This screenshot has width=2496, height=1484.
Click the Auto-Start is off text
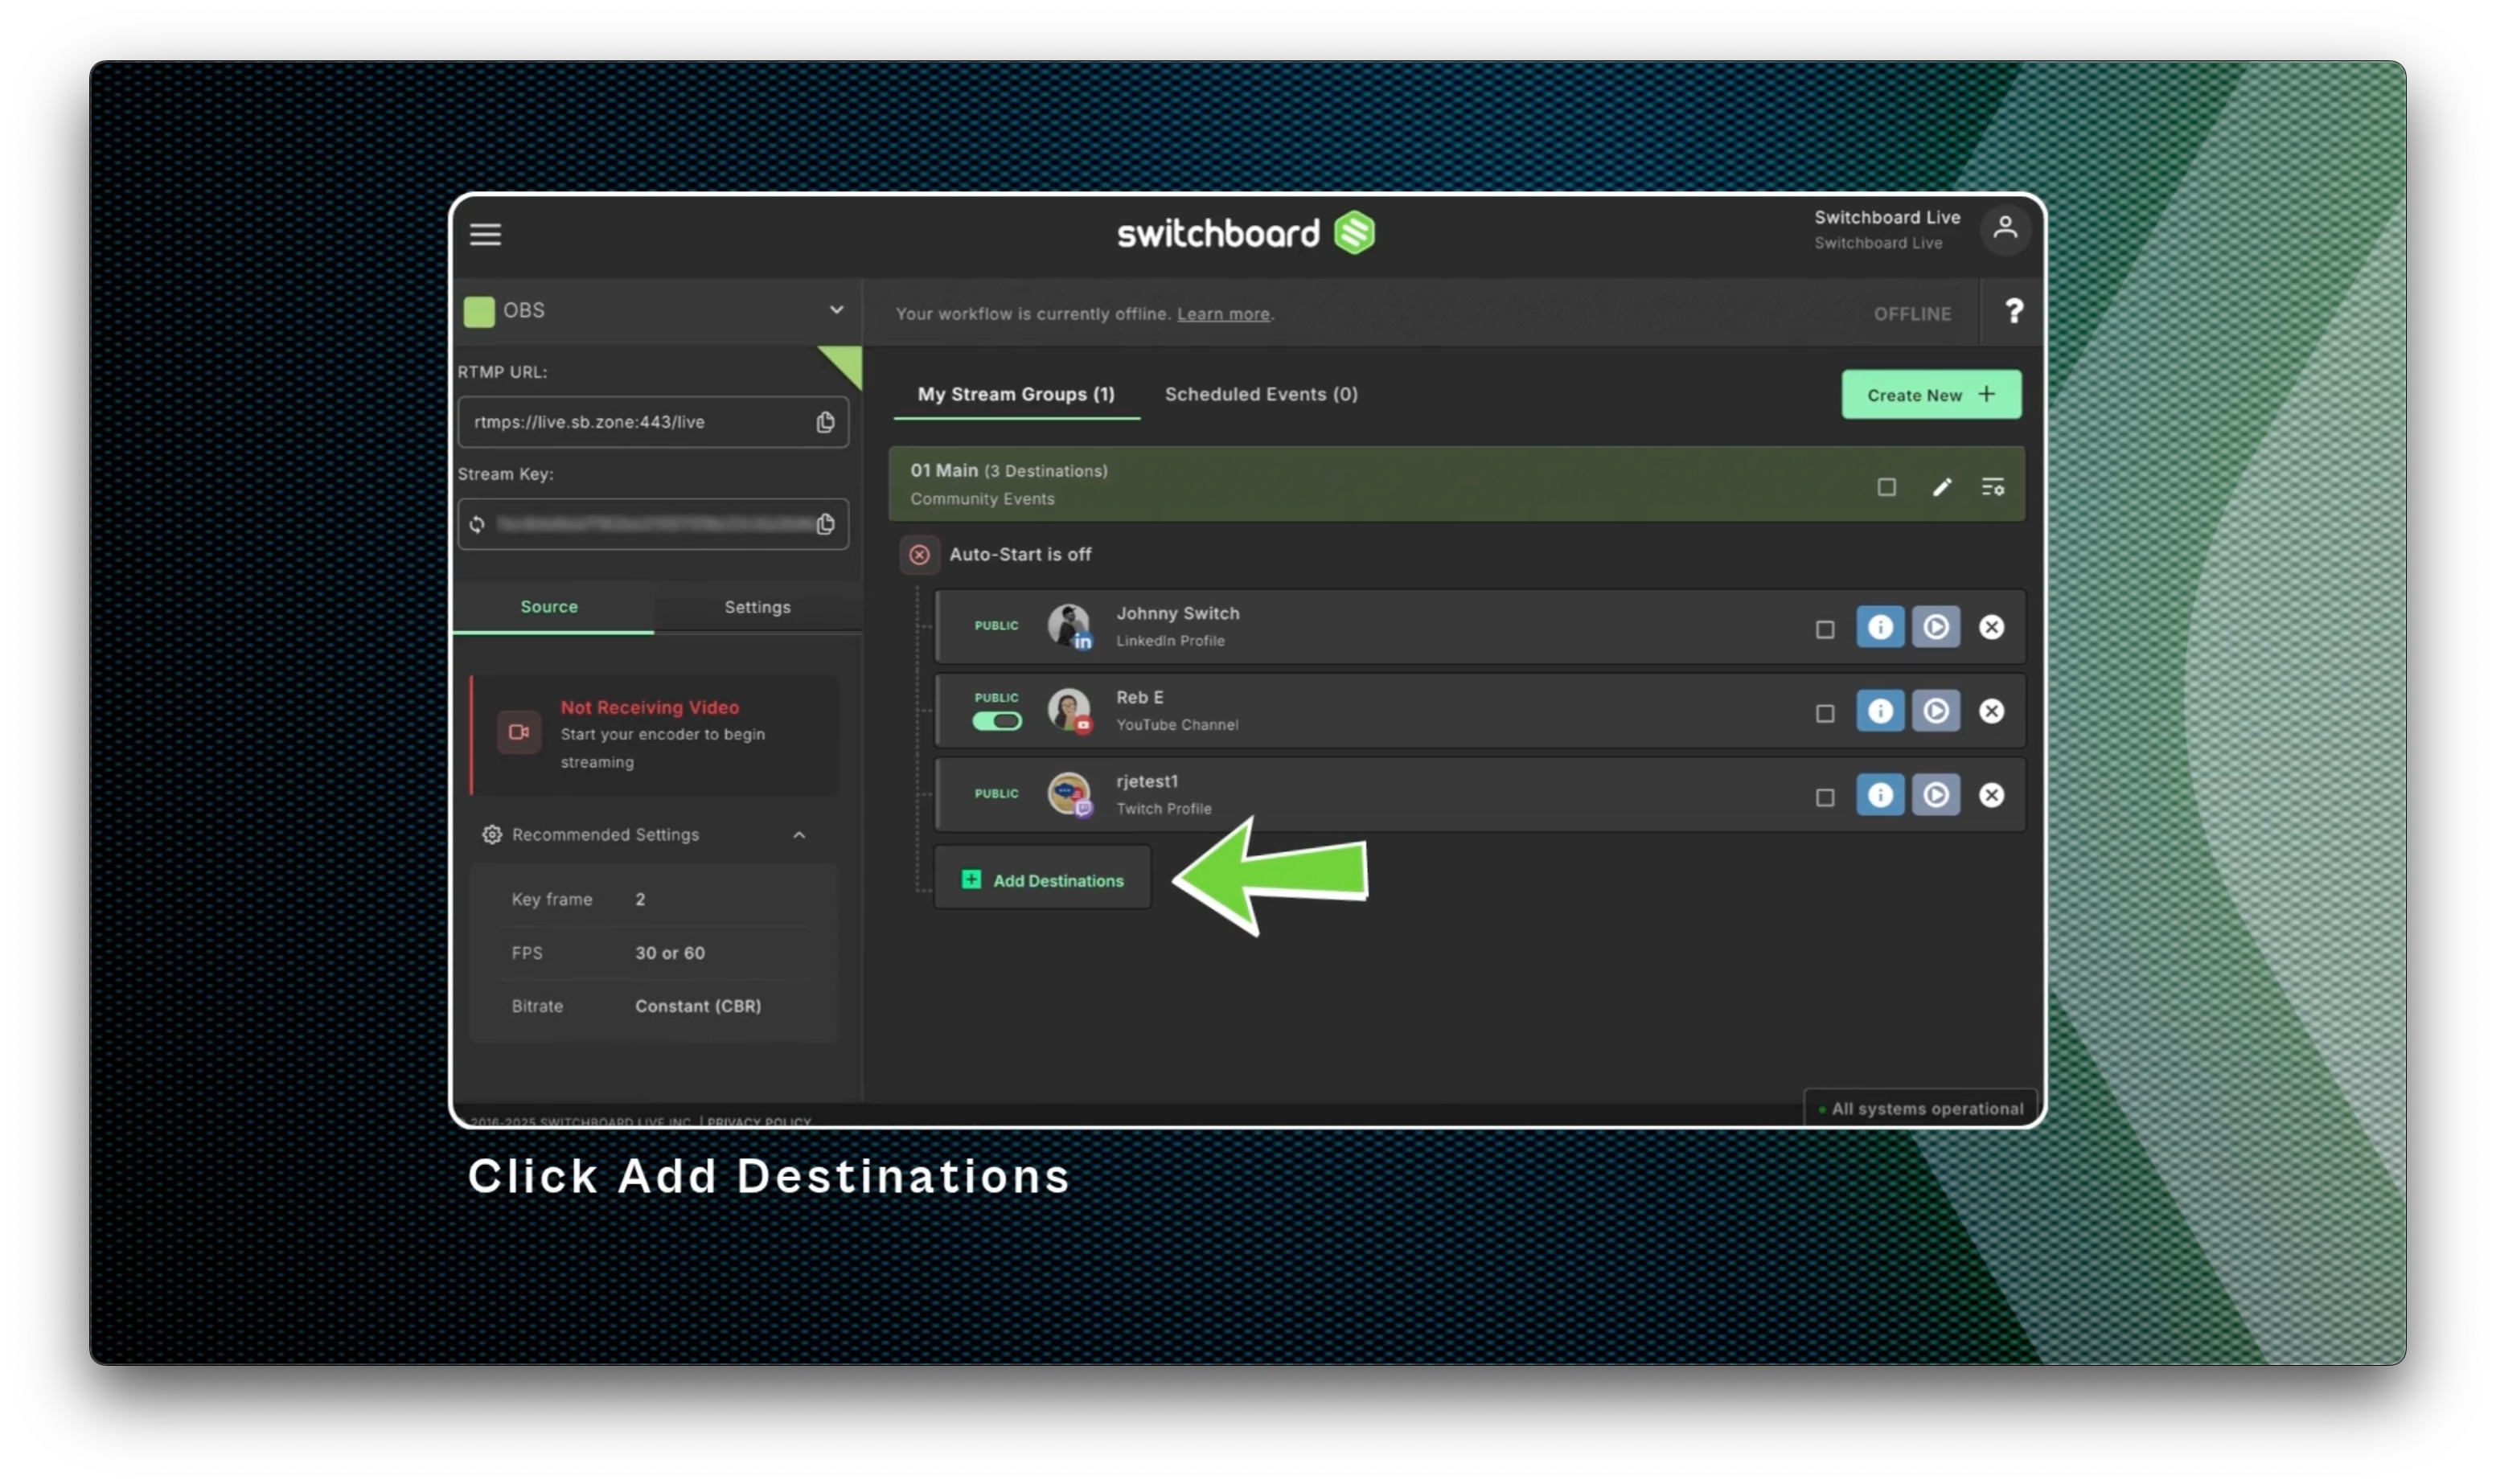(x=1020, y=555)
